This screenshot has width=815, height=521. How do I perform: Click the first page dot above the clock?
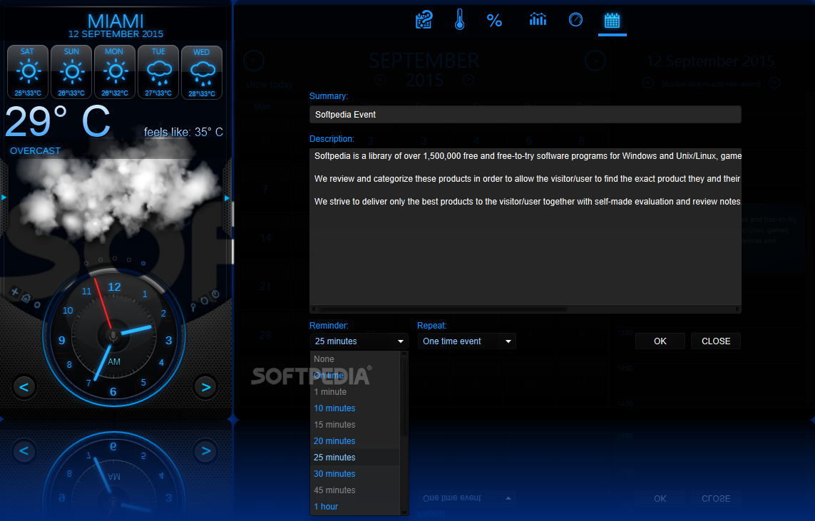(x=86, y=264)
